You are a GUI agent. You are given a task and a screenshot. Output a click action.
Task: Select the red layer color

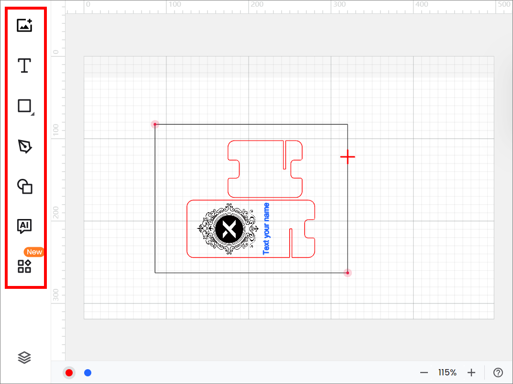coord(69,373)
